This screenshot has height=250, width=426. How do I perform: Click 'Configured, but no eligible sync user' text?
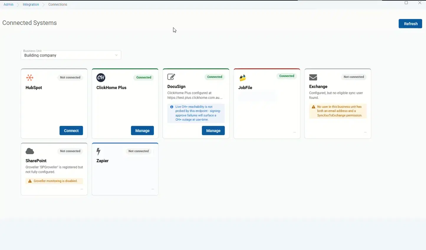click(x=336, y=95)
